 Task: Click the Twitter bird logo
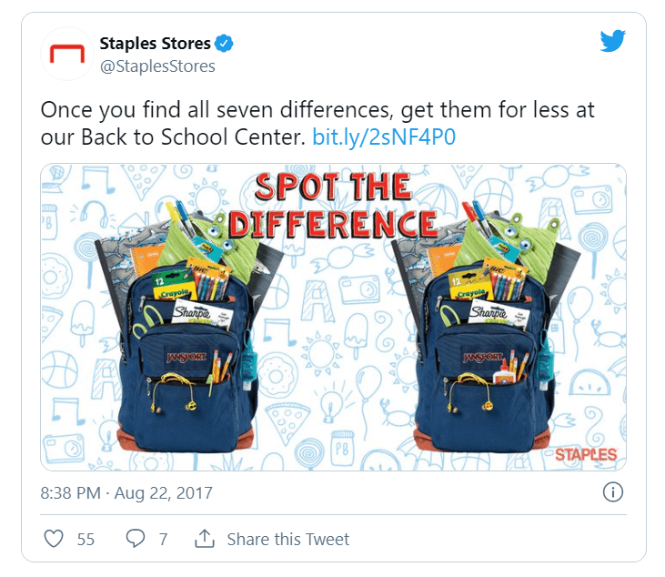(613, 41)
